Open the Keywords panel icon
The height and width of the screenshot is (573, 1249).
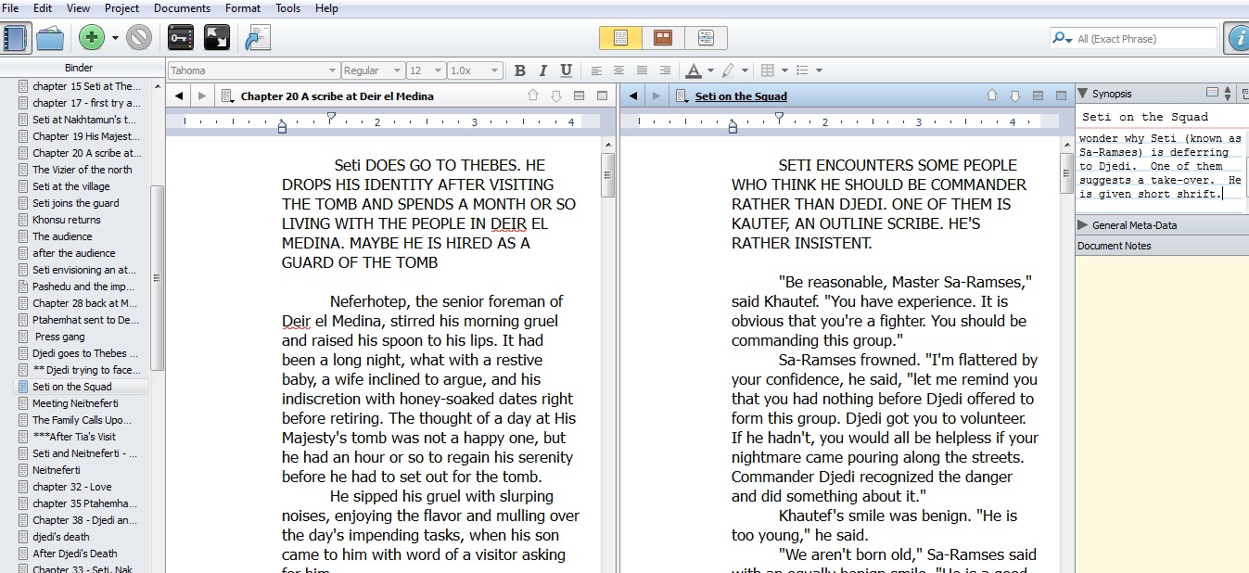(x=180, y=38)
